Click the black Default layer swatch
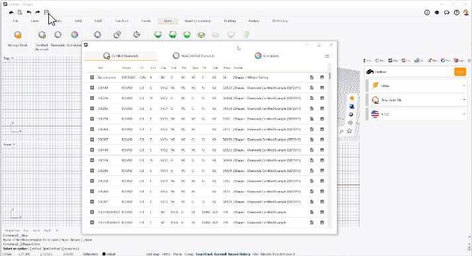472x256 pixels. [x=104, y=254]
